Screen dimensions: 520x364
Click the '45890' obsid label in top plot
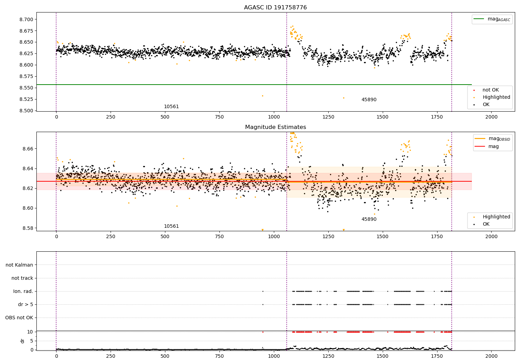coord(369,99)
